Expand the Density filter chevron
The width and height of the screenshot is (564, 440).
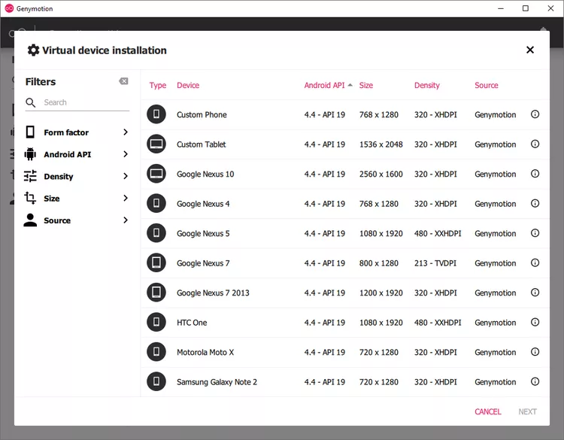tap(125, 176)
